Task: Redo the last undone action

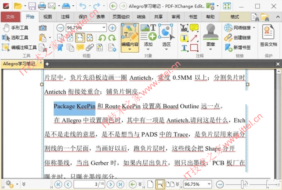Action: pyautogui.click(x=97, y=6)
